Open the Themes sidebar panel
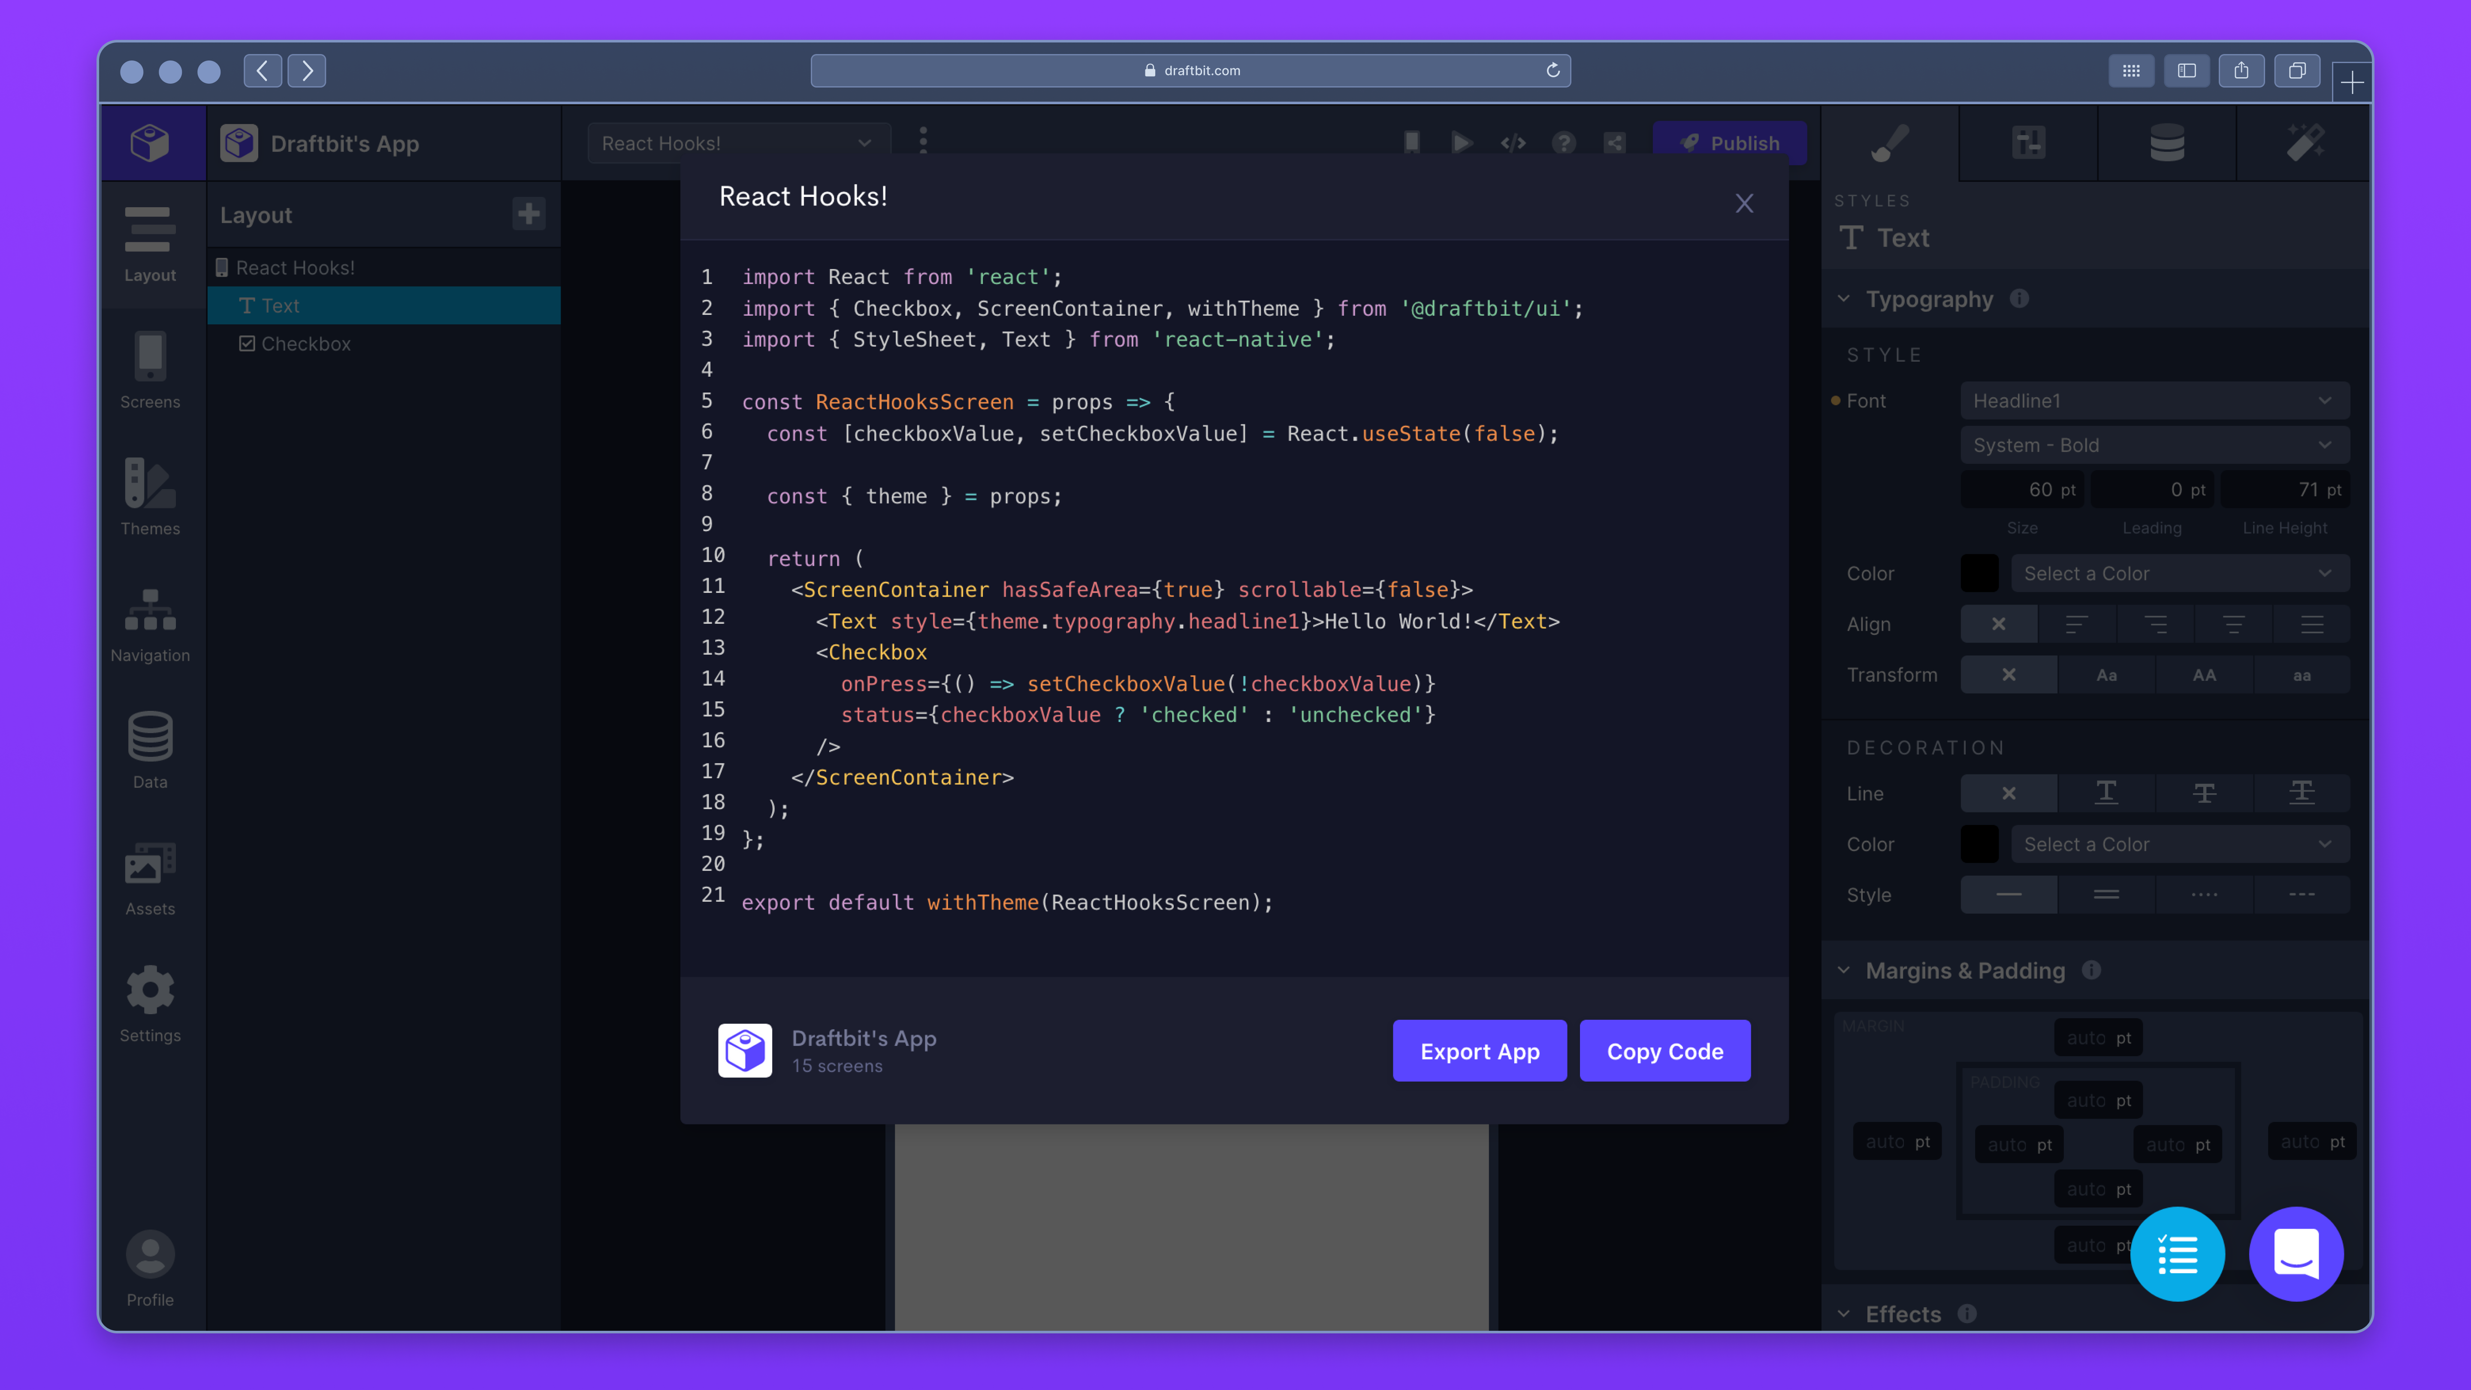This screenshot has width=2471, height=1390. [150, 497]
